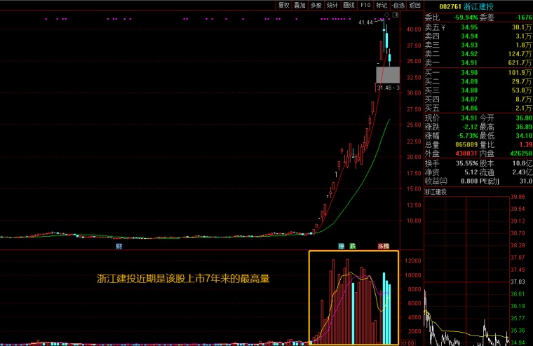Click the 涨停 marker icon under the candles

tap(384, 247)
